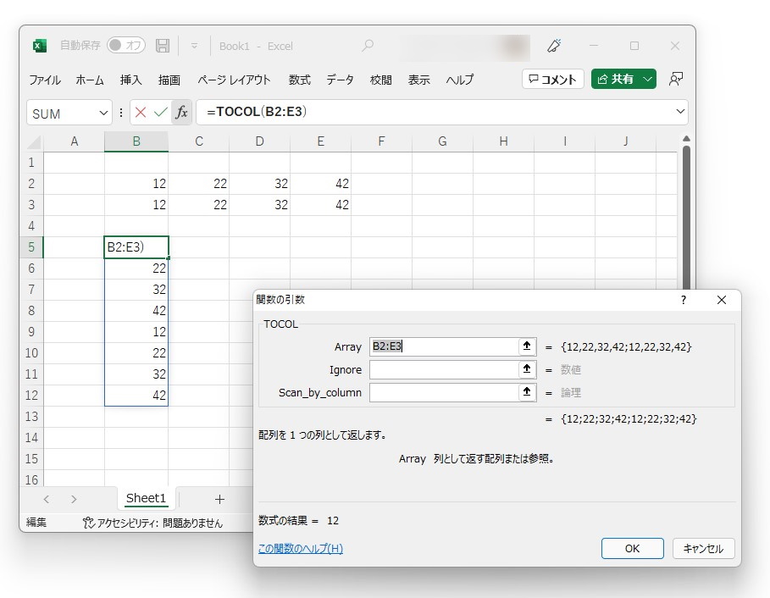Click the formula bar options dots
Image resolution: width=770 pixels, height=598 pixels.
(x=121, y=113)
